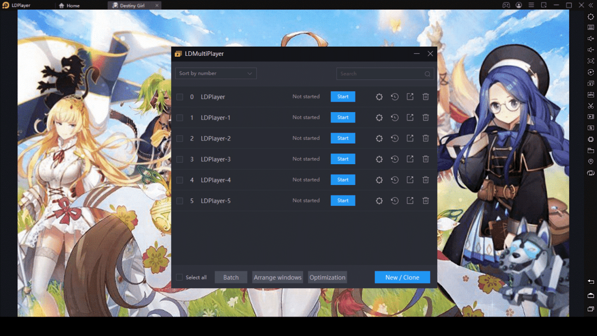Viewport: 597px width, 336px height.
Task: Decrease volume from right sidebar
Action: tap(591, 50)
